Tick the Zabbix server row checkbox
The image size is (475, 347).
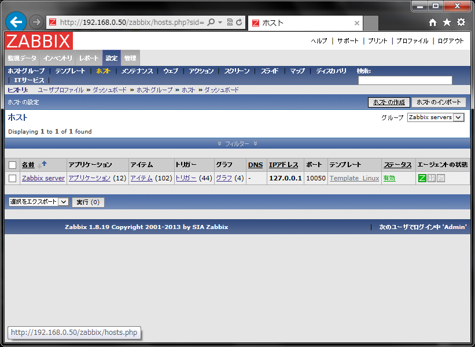(x=12, y=178)
